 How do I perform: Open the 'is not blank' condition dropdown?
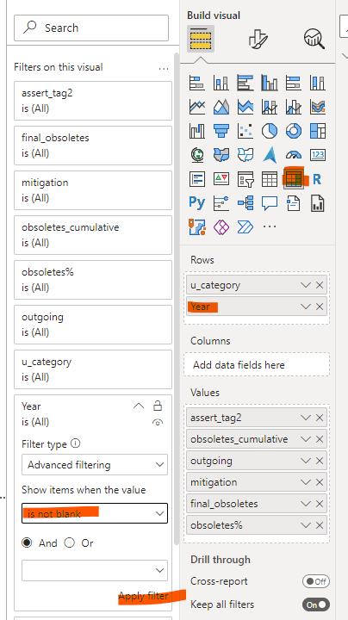tap(95, 513)
